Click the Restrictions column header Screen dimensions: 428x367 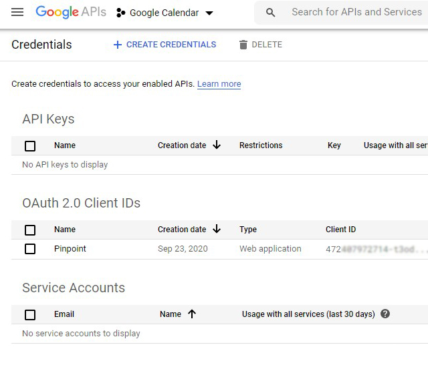tap(261, 145)
